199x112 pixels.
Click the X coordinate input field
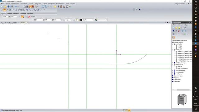(5, 16)
